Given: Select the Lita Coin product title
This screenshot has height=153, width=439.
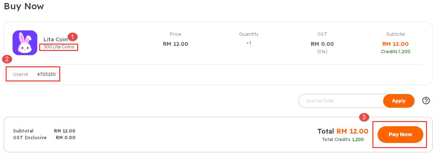Looking at the screenshot, I should pyautogui.click(x=55, y=39).
